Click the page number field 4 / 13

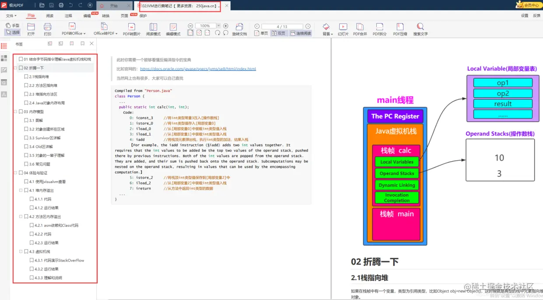coord(282,26)
